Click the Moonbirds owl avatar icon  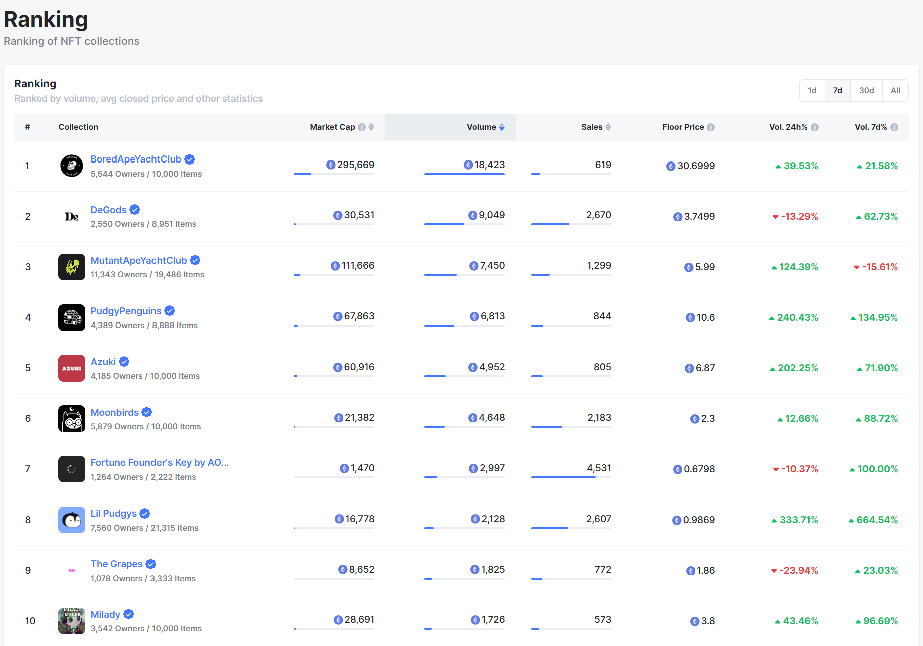71,419
